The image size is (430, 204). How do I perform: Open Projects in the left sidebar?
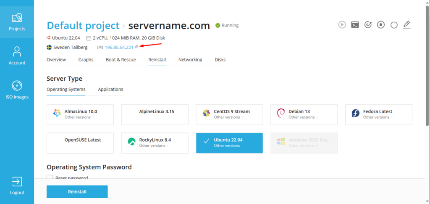(x=17, y=21)
